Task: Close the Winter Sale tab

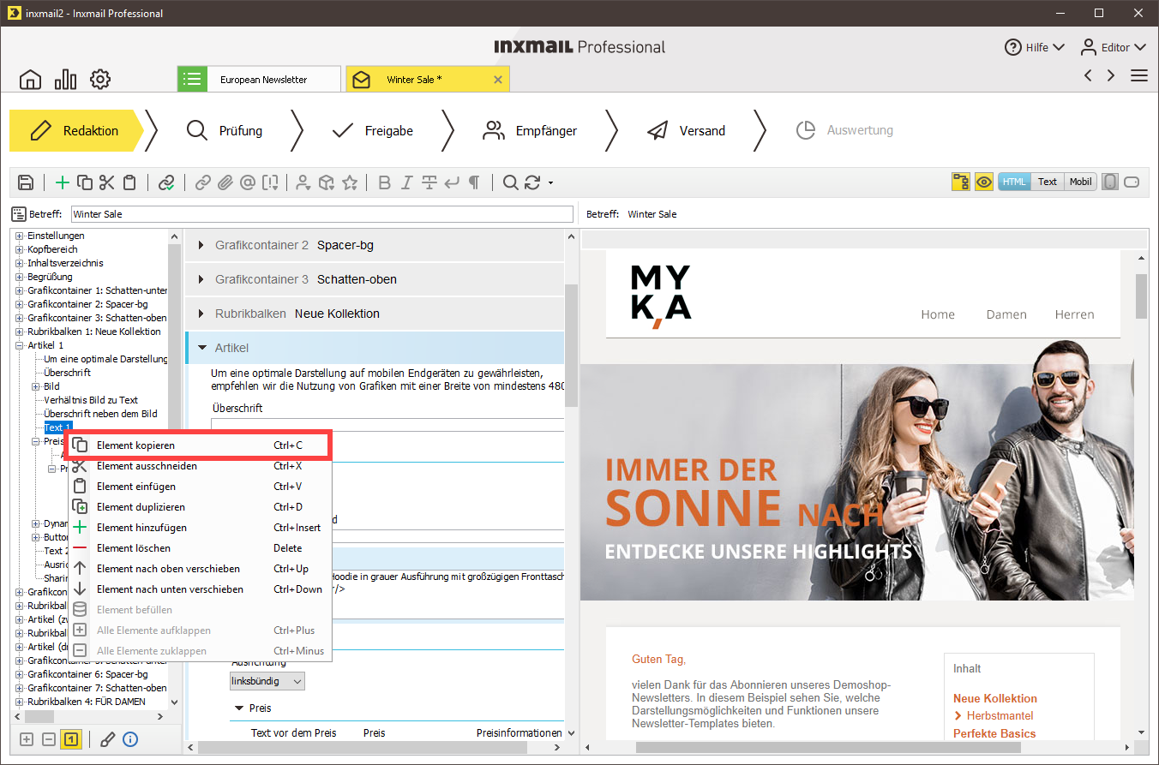Action: tap(498, 80)
